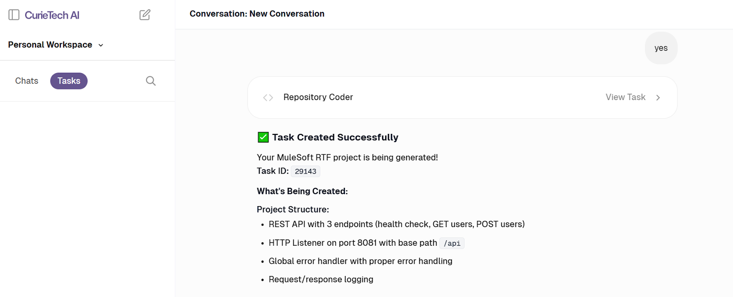Switch the filter to Chats

[x=26, y=81]
